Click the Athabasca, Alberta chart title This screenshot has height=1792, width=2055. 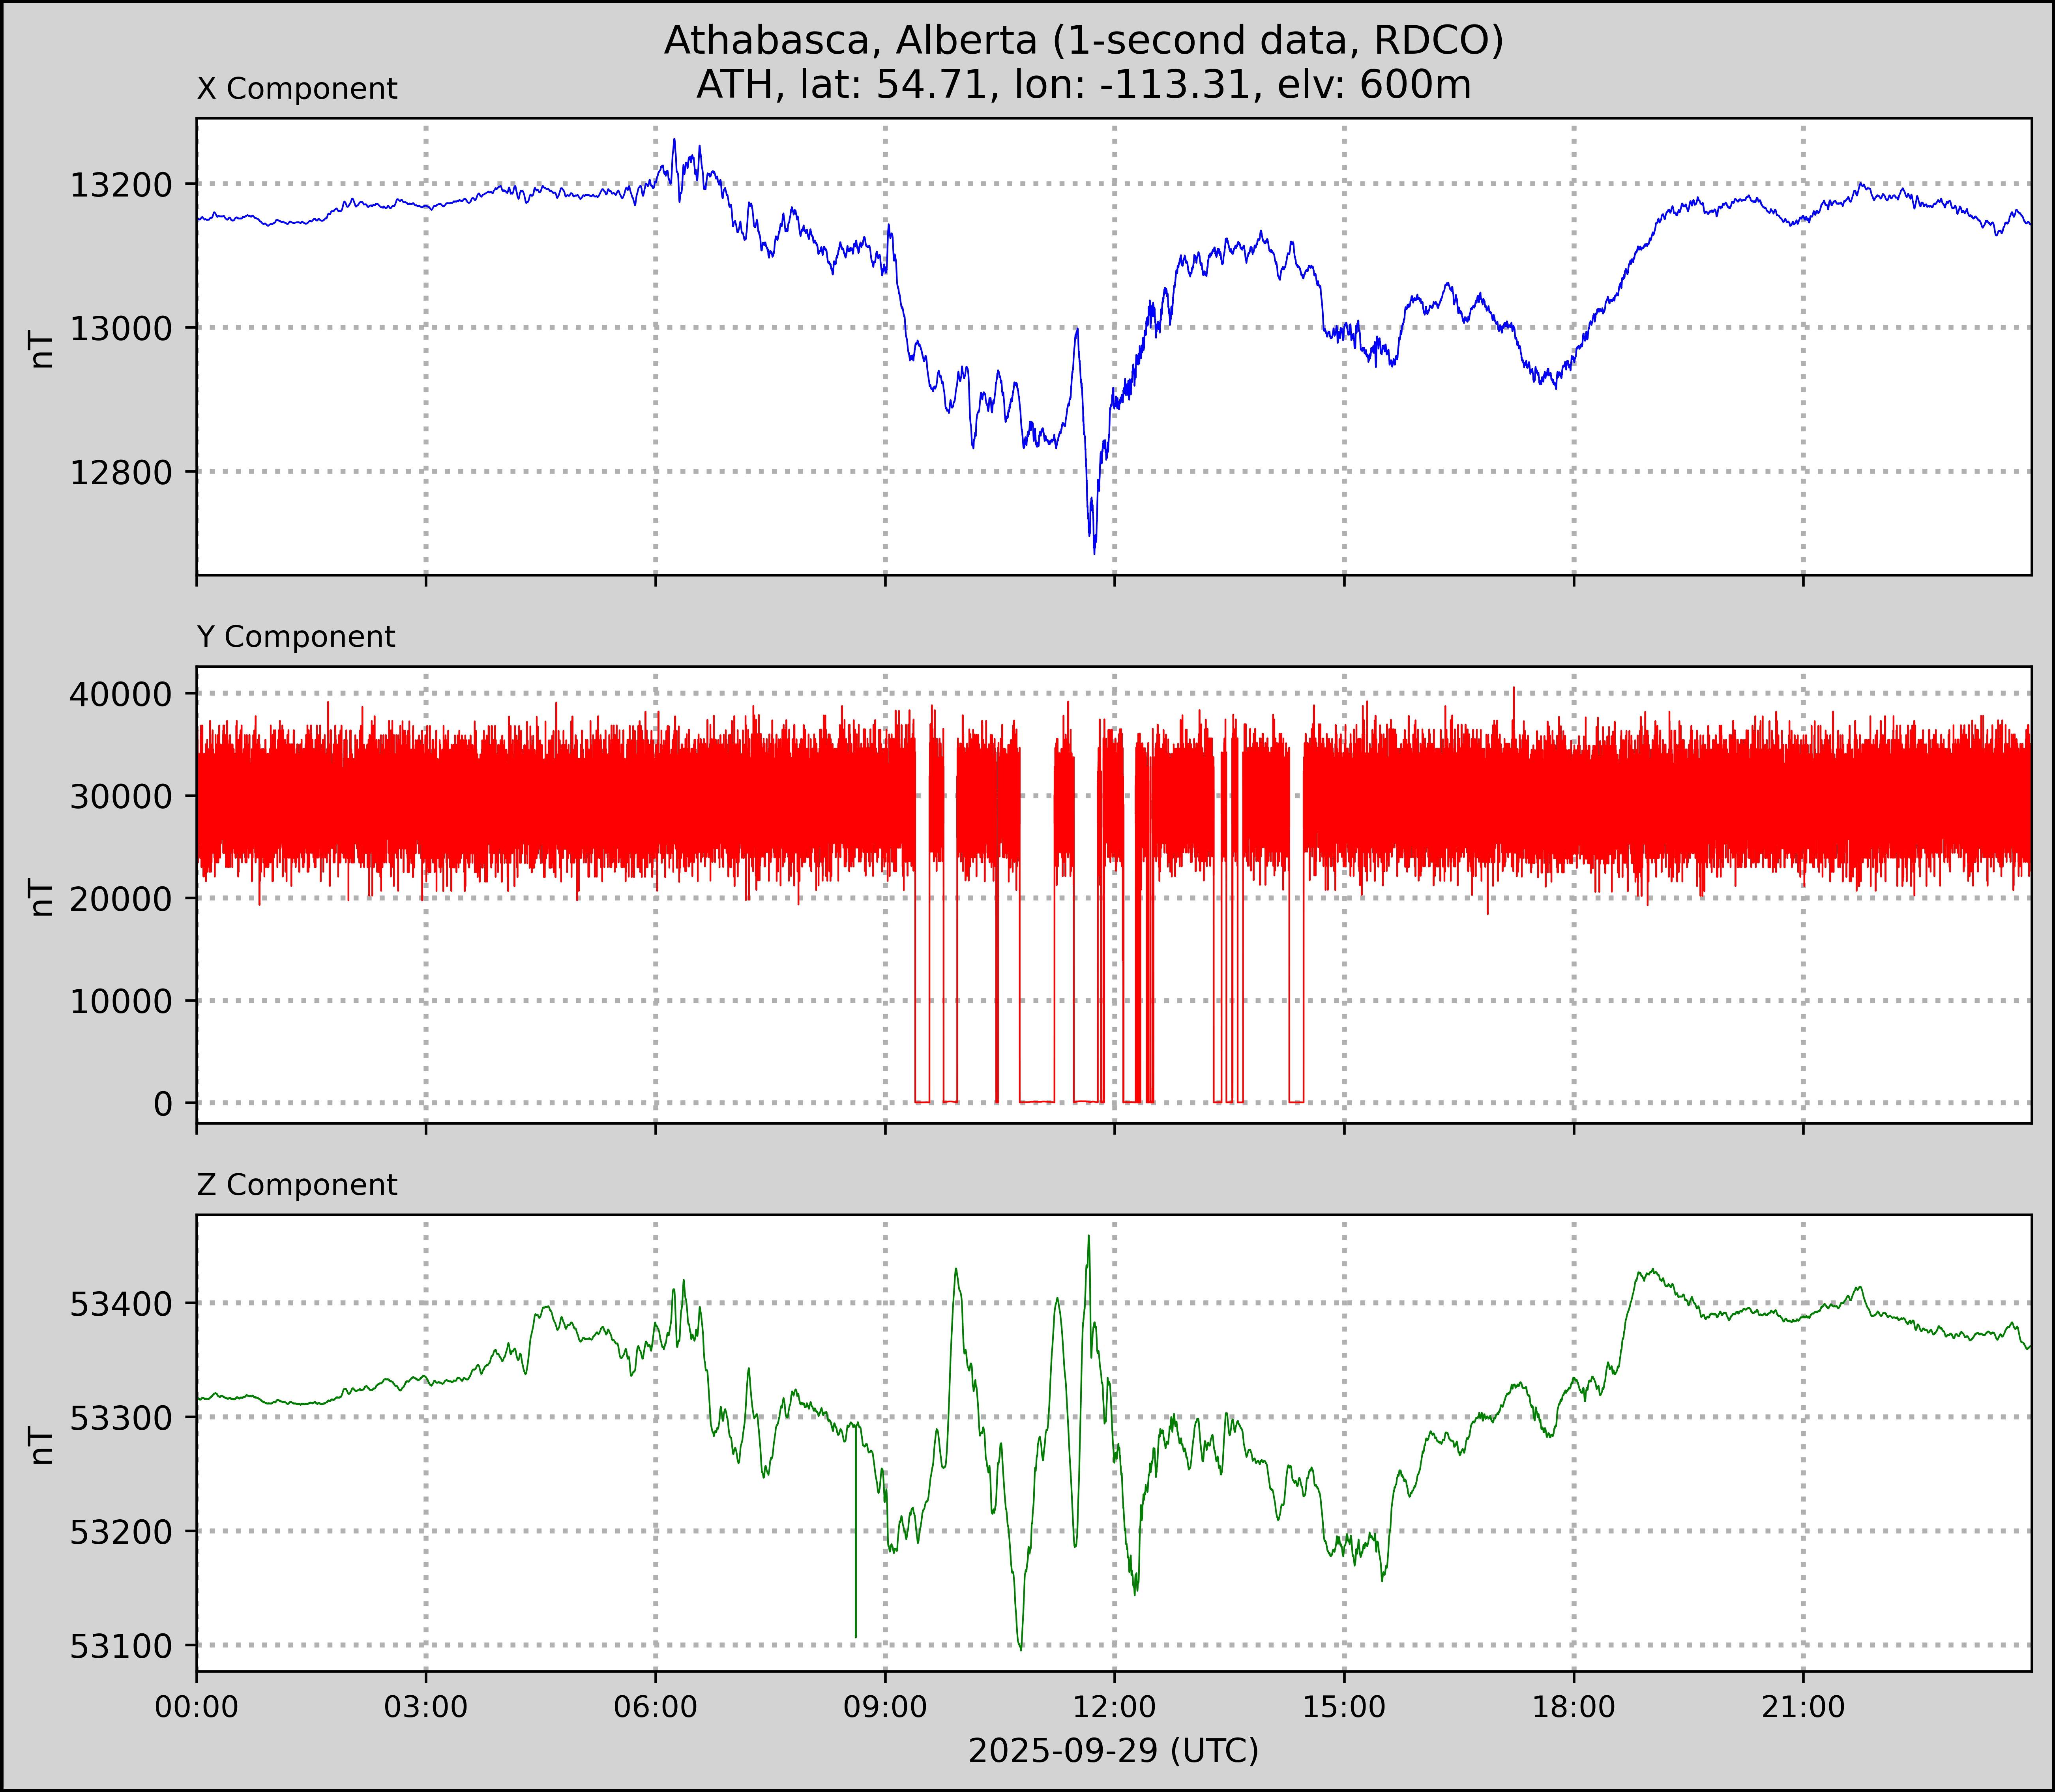(1083, 40)
